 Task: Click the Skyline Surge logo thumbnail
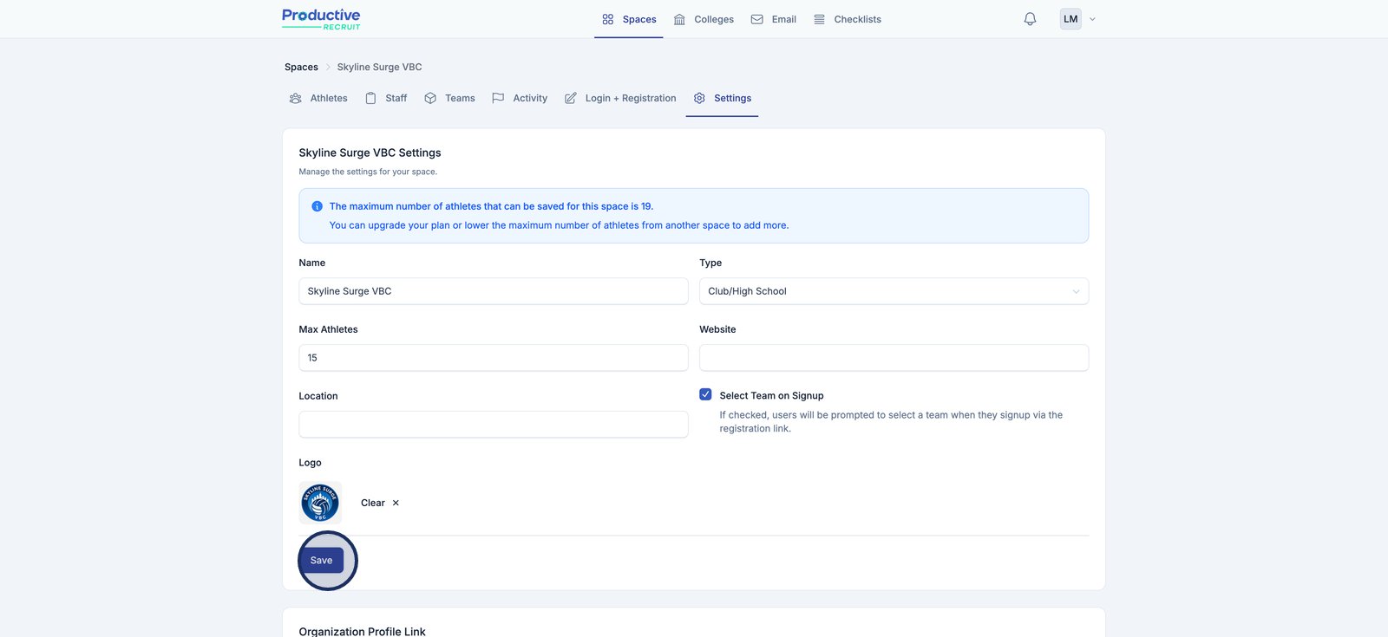pyautogui.click(x=320, y=503)
